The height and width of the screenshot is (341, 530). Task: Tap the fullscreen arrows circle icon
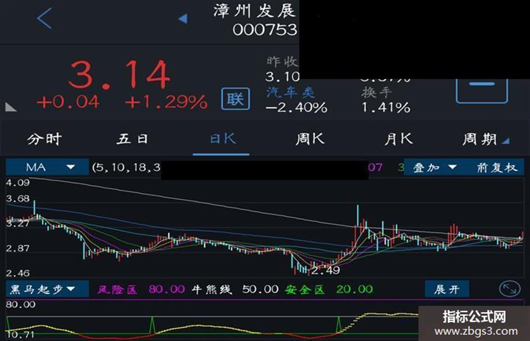[510, 289]
